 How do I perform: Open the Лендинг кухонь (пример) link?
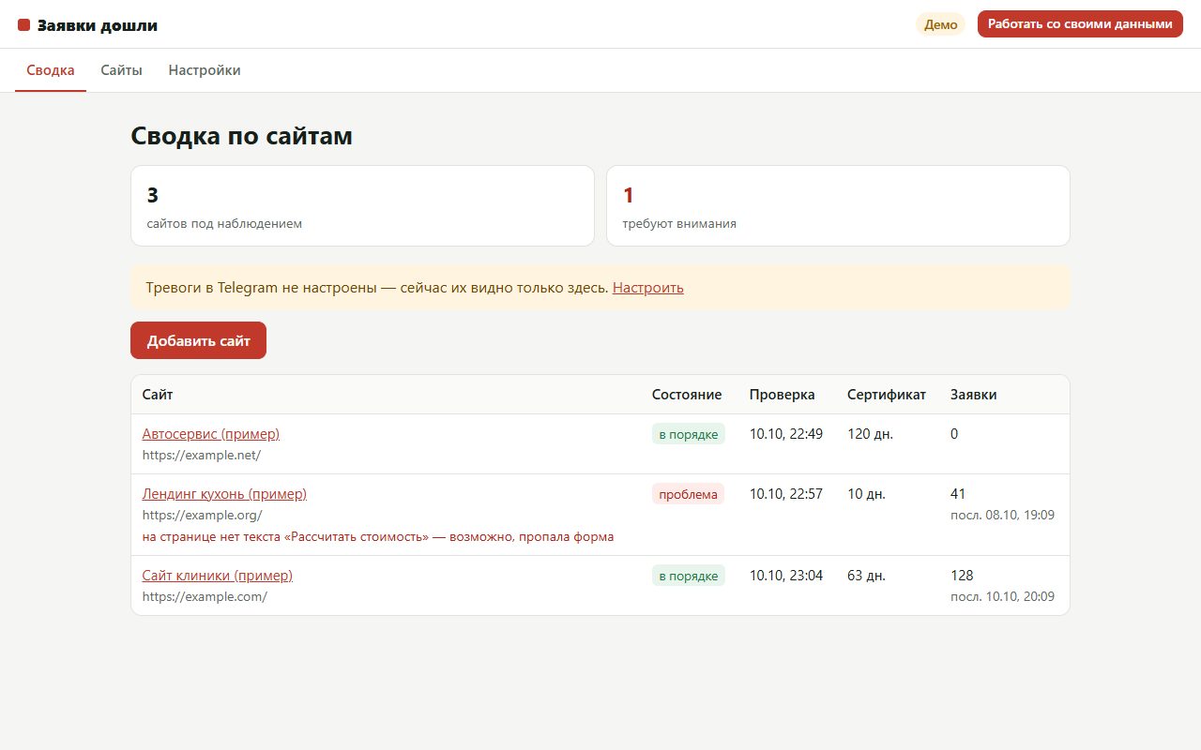tap(224, 494)
